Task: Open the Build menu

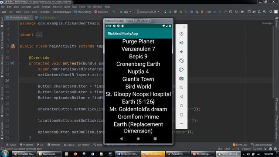Action: pyautogui.click(x=67, y=7)
